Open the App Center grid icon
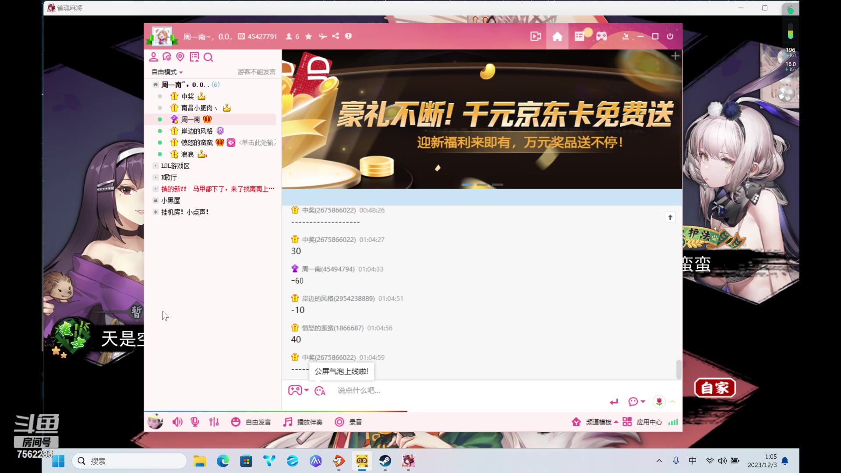The image size is (841, 473). point(627,422)
